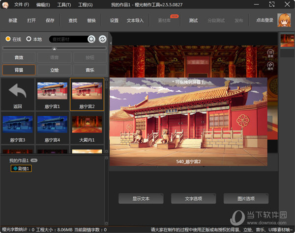This screenshot has width=295, height=233.
Task: Select the 剧情1 tree item
Action: click(x=21, y=168)
